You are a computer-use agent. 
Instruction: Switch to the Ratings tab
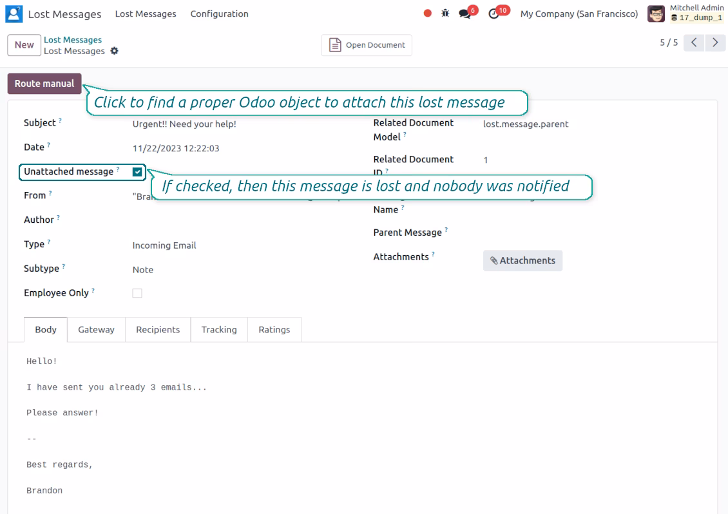[274, 330]
